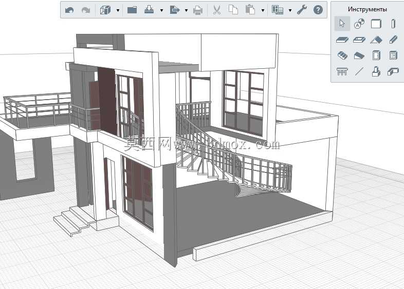The height and width of the screenshot is (289, 404).
Task: Select the roof tool
Action: [x=376, y=40]
